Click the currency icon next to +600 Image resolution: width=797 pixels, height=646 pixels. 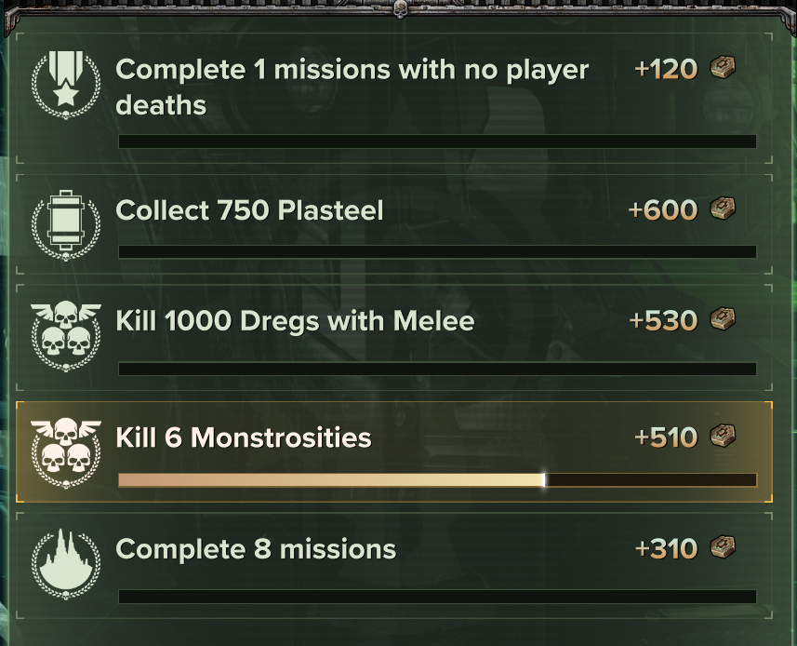(724, 209)
